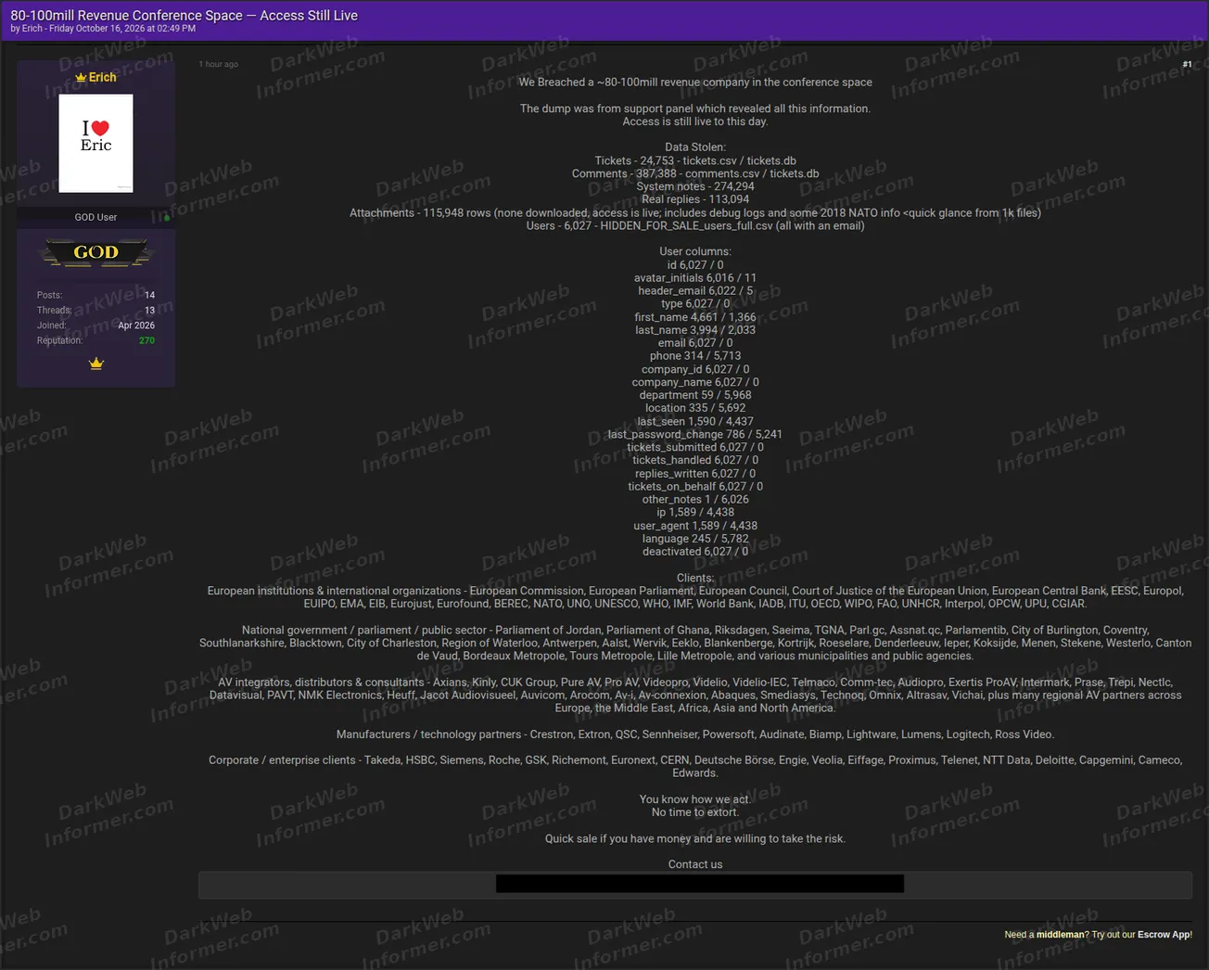Click the "GOD User" title text
The image size is (1209, 970).
(95, 218)
